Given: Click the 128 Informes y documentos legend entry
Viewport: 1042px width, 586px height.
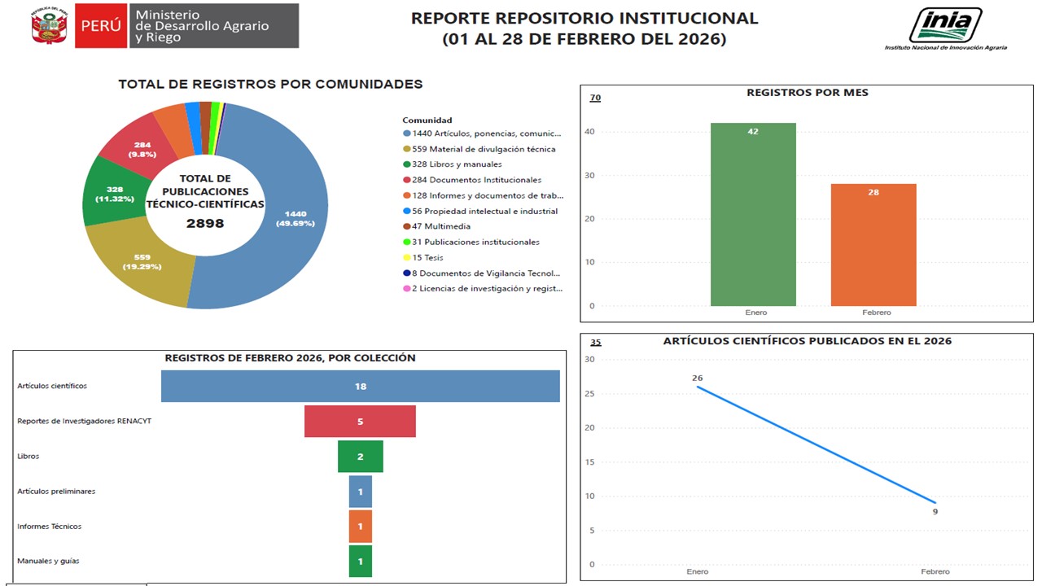Looking at the screenshot, I should (483, 195).
